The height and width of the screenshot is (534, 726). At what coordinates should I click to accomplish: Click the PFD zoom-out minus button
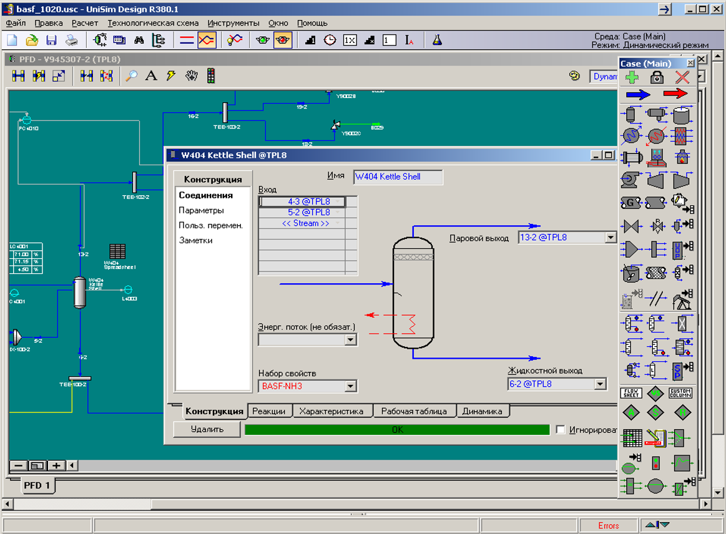[19, 465]
